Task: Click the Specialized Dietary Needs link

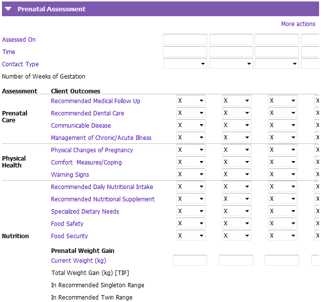Action: tap(85, 212)
